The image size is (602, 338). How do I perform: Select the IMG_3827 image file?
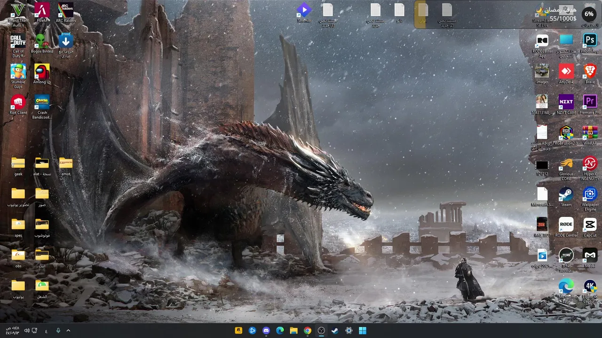542,228
